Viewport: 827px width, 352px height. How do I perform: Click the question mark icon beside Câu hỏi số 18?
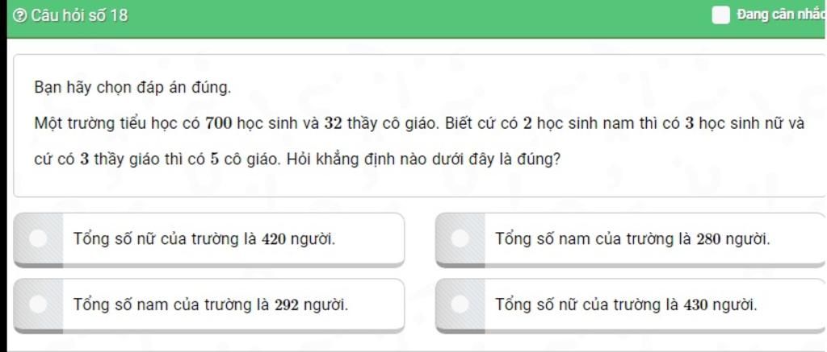(x=20, y=16)
